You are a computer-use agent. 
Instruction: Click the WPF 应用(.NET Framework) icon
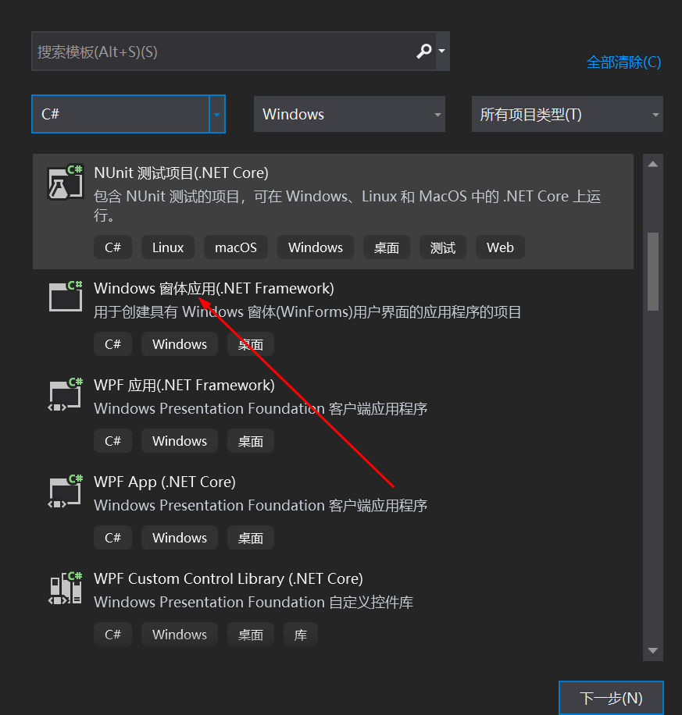tap(66, 394)
